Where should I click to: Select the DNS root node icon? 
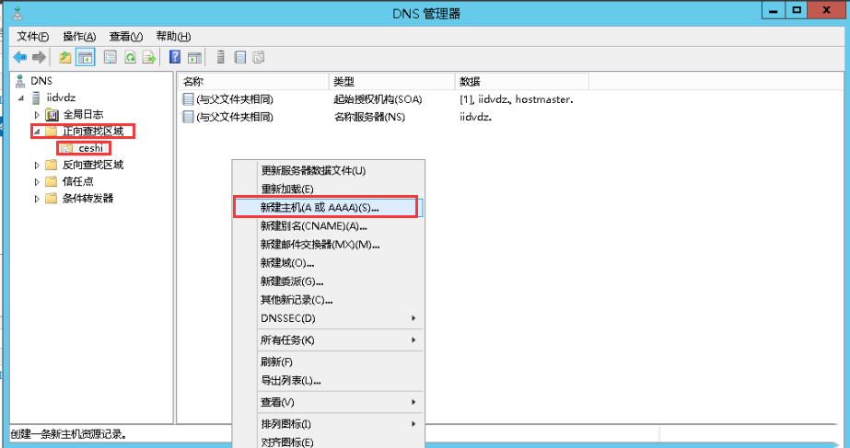pyautogui.click(x=20, y=81)
